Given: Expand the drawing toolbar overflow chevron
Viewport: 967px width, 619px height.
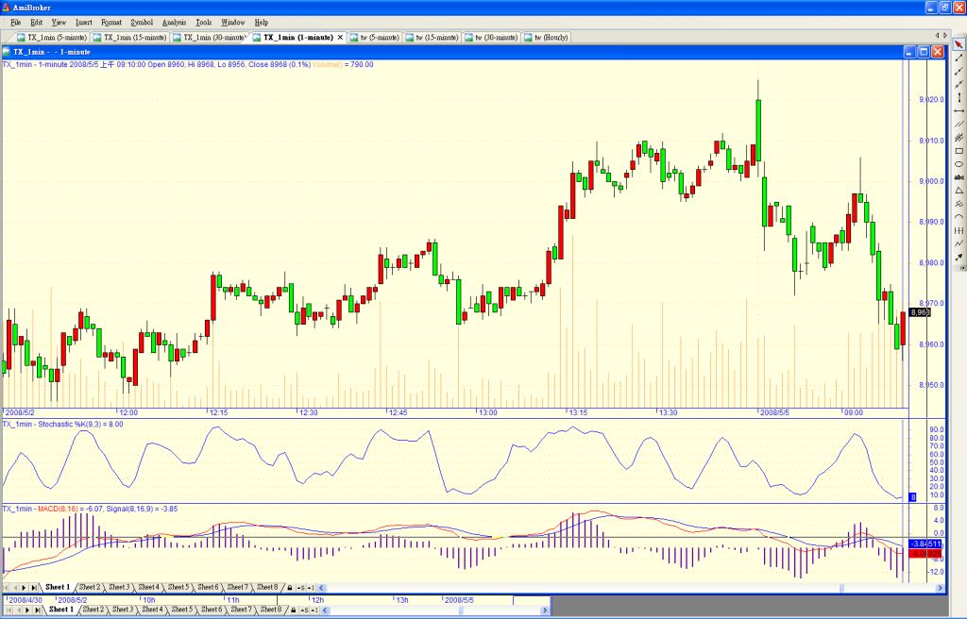Looking at the screenshot, I should coord(960,268).
